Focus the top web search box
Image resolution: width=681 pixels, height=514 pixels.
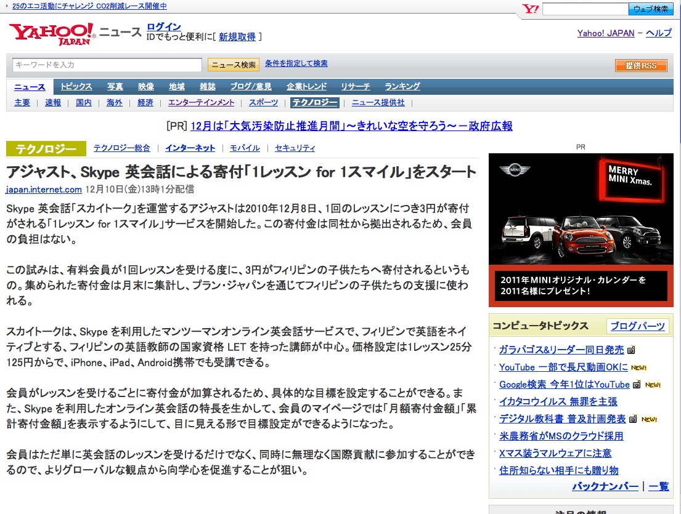pyautogui.click(x=585, y=9)
